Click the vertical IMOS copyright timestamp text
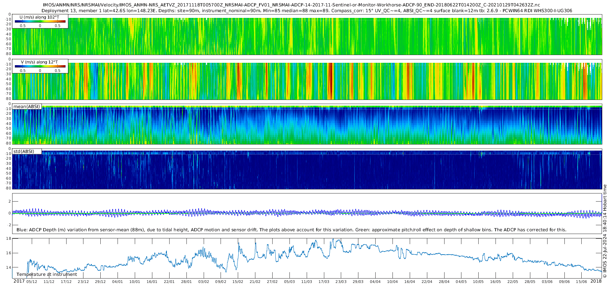The height and width of the screenshot is (287, 608). pos(605,231)
